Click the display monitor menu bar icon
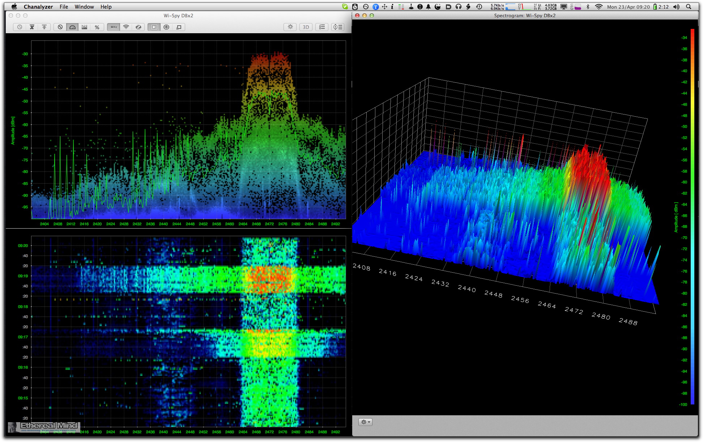The image size is (703, 442). [563, 6]
